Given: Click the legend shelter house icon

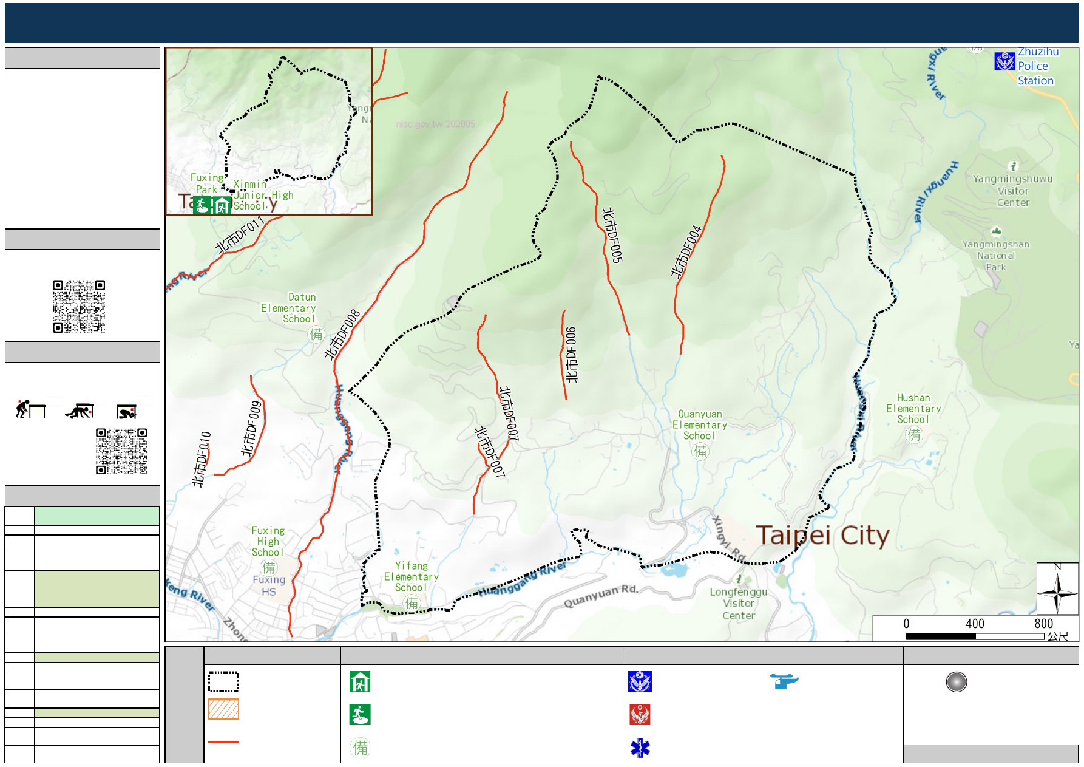Looking at the screenshot, I should click(x=360, y=682).
